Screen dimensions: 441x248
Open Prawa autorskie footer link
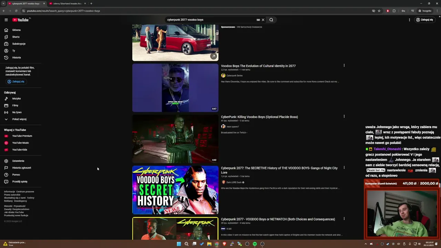(12, 195)
